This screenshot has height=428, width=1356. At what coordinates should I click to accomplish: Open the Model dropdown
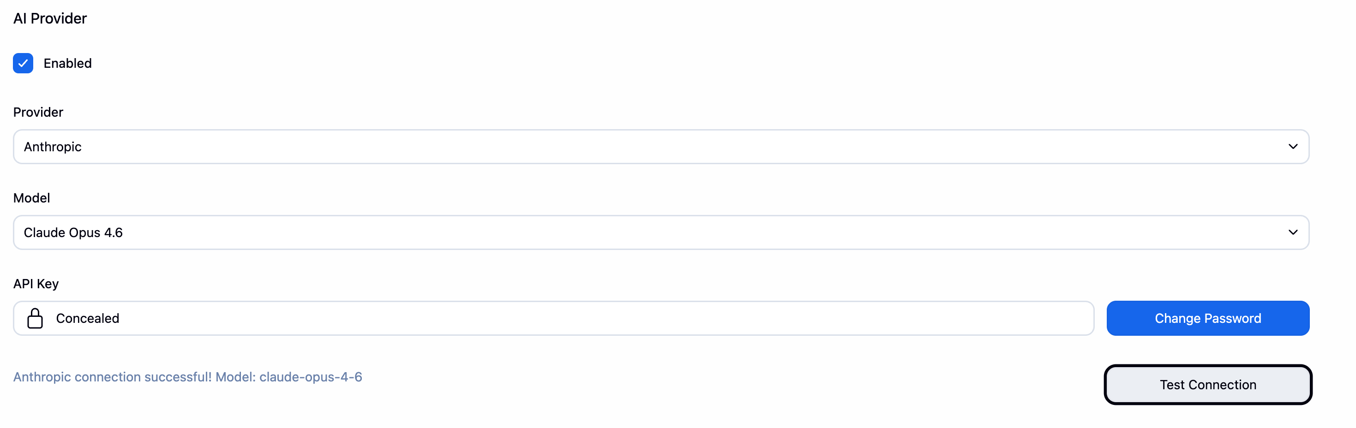point(660,232)
